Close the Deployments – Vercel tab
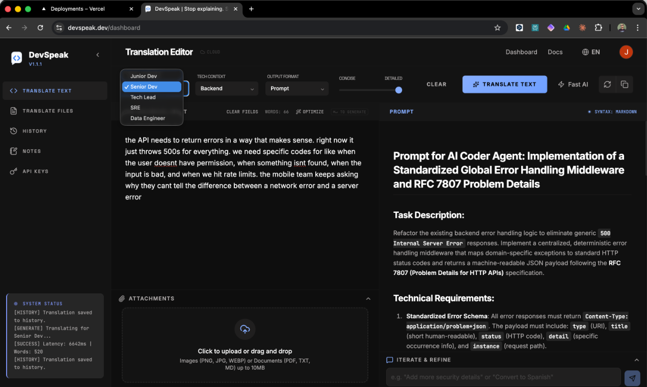 tap(131, 9)
